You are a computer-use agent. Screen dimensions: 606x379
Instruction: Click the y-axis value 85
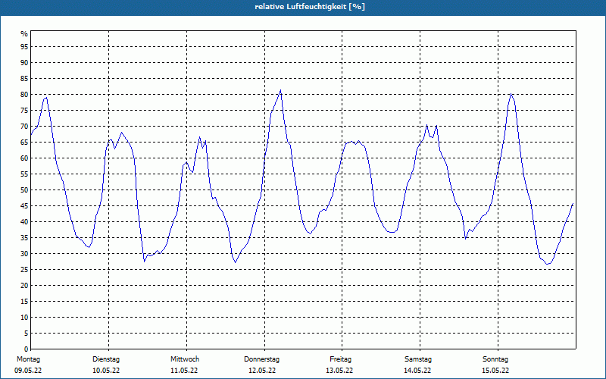[x=24, y=79]
